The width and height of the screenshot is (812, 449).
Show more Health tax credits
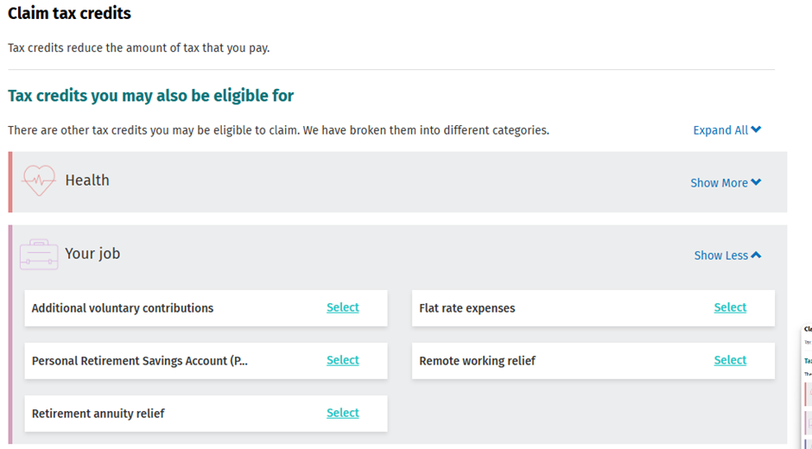(726, 183)
